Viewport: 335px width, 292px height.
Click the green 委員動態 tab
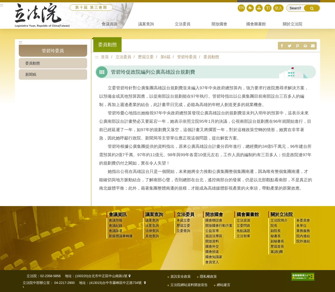coord(107,45)
